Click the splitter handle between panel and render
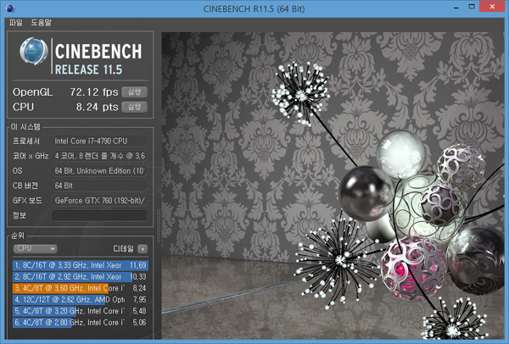The width and height of the screenshot is (509, 344). click(159, 225)
